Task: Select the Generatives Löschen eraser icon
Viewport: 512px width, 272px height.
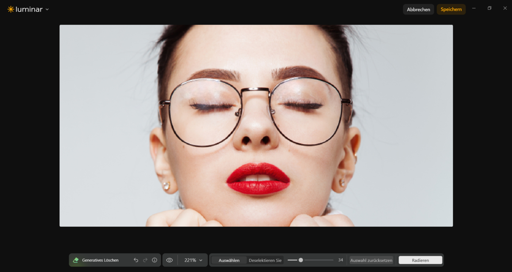Action: pos(76,260)
